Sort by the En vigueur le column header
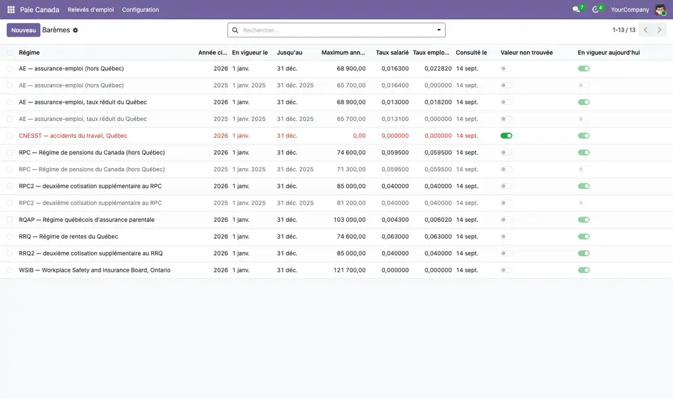Screen dimensions: 673x399 [x=250, y=52]
